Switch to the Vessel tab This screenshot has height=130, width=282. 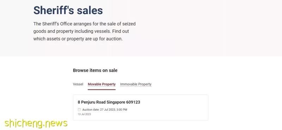click(78, 84)
